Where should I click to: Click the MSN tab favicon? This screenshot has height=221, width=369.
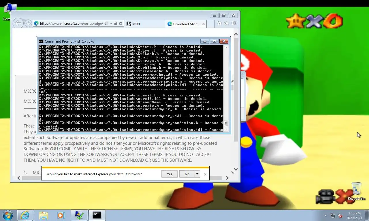pos(129,24)
